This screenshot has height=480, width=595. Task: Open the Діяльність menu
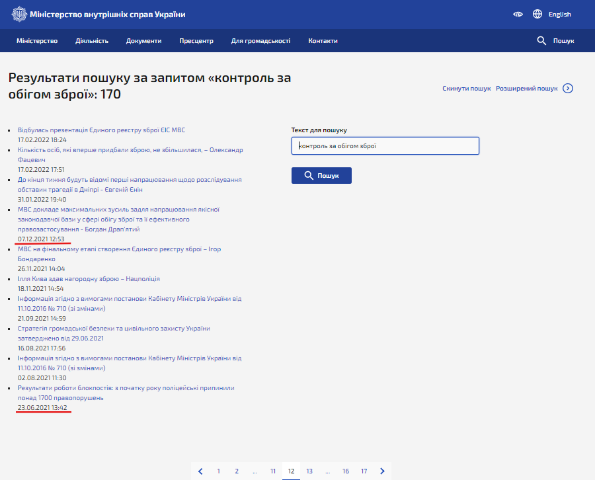pos(92,40)
